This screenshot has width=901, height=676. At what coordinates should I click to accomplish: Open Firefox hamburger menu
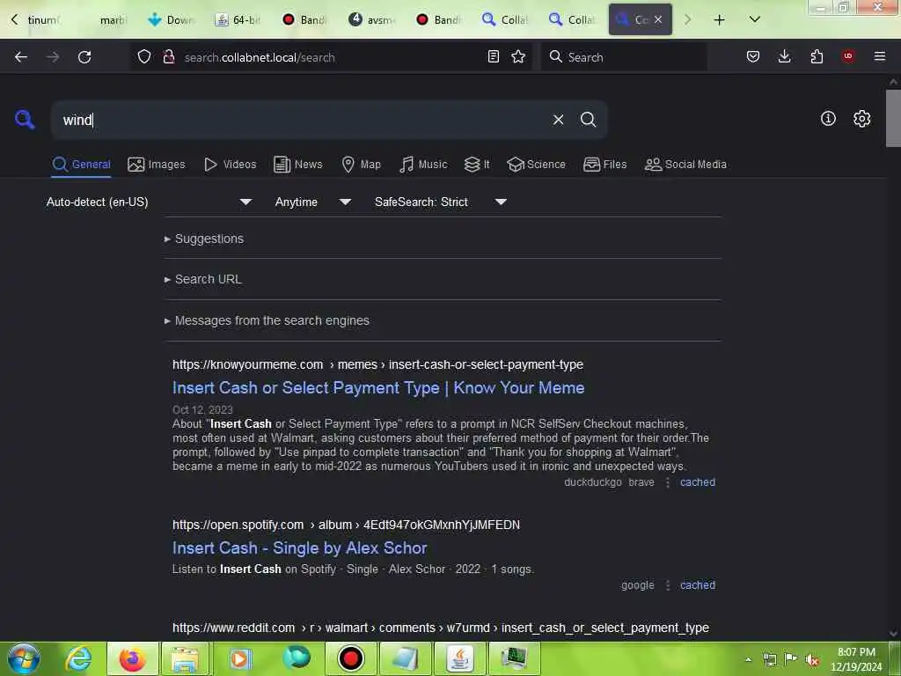pyautogui.click(x=879, y=56)
